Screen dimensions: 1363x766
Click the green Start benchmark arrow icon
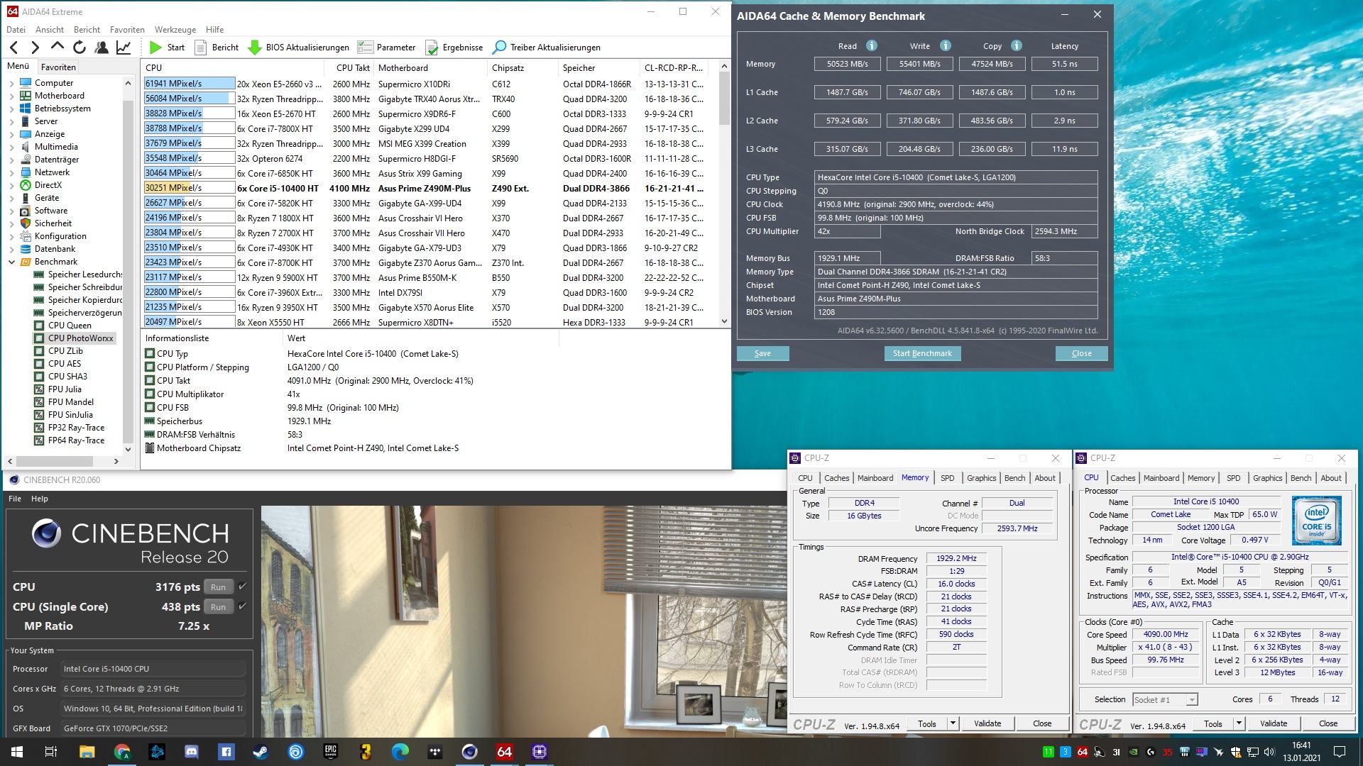pyautogui.click(x=155, y=48)
